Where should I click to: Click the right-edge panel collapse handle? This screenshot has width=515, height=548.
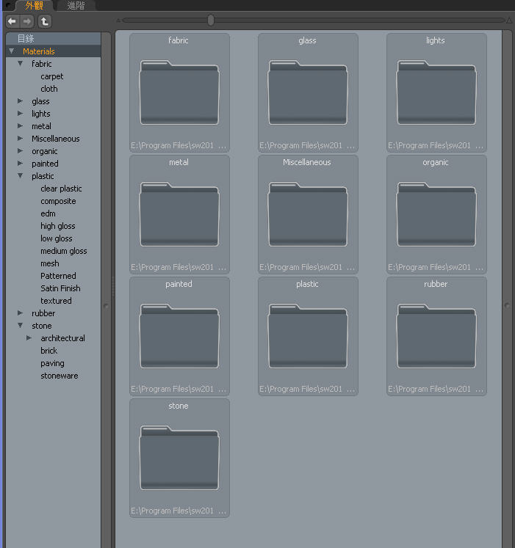[x=507, y=305]
